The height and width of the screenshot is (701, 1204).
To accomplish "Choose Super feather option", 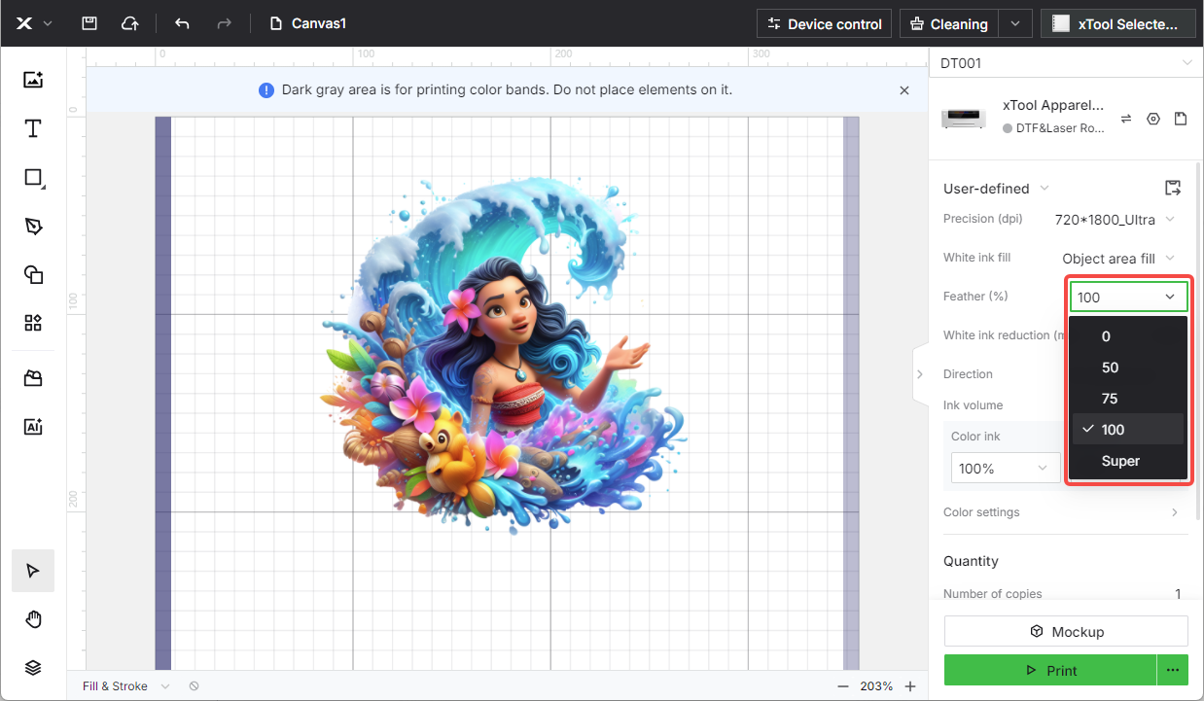I will (1120, 461).
